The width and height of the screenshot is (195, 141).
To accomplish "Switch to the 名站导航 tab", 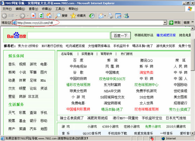I will [67, 54].
